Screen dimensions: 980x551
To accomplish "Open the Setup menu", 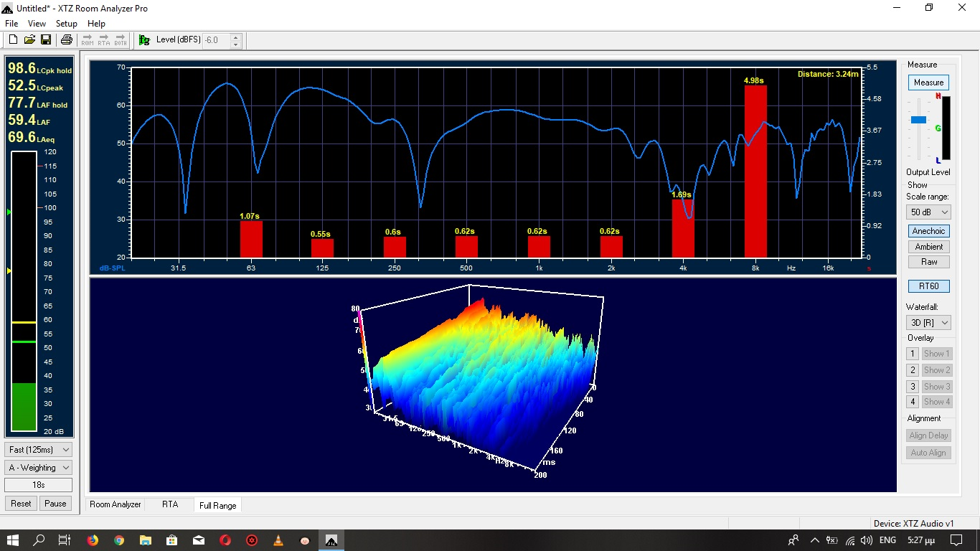I will (66, 24).
